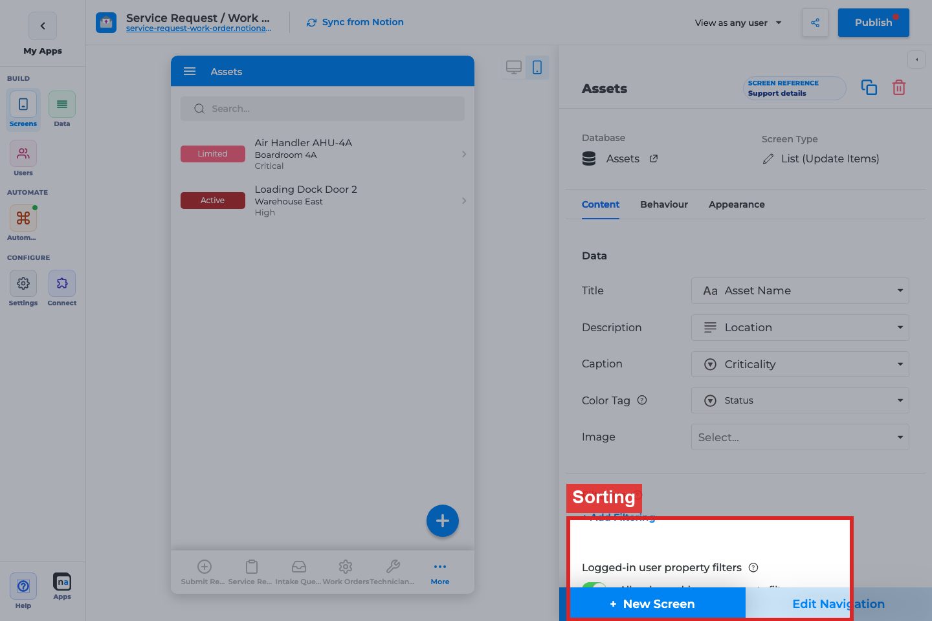Viewport: 932px width, 621px height.
Task: Click the Screen Reference Support details badge
Action: point(794,88)
